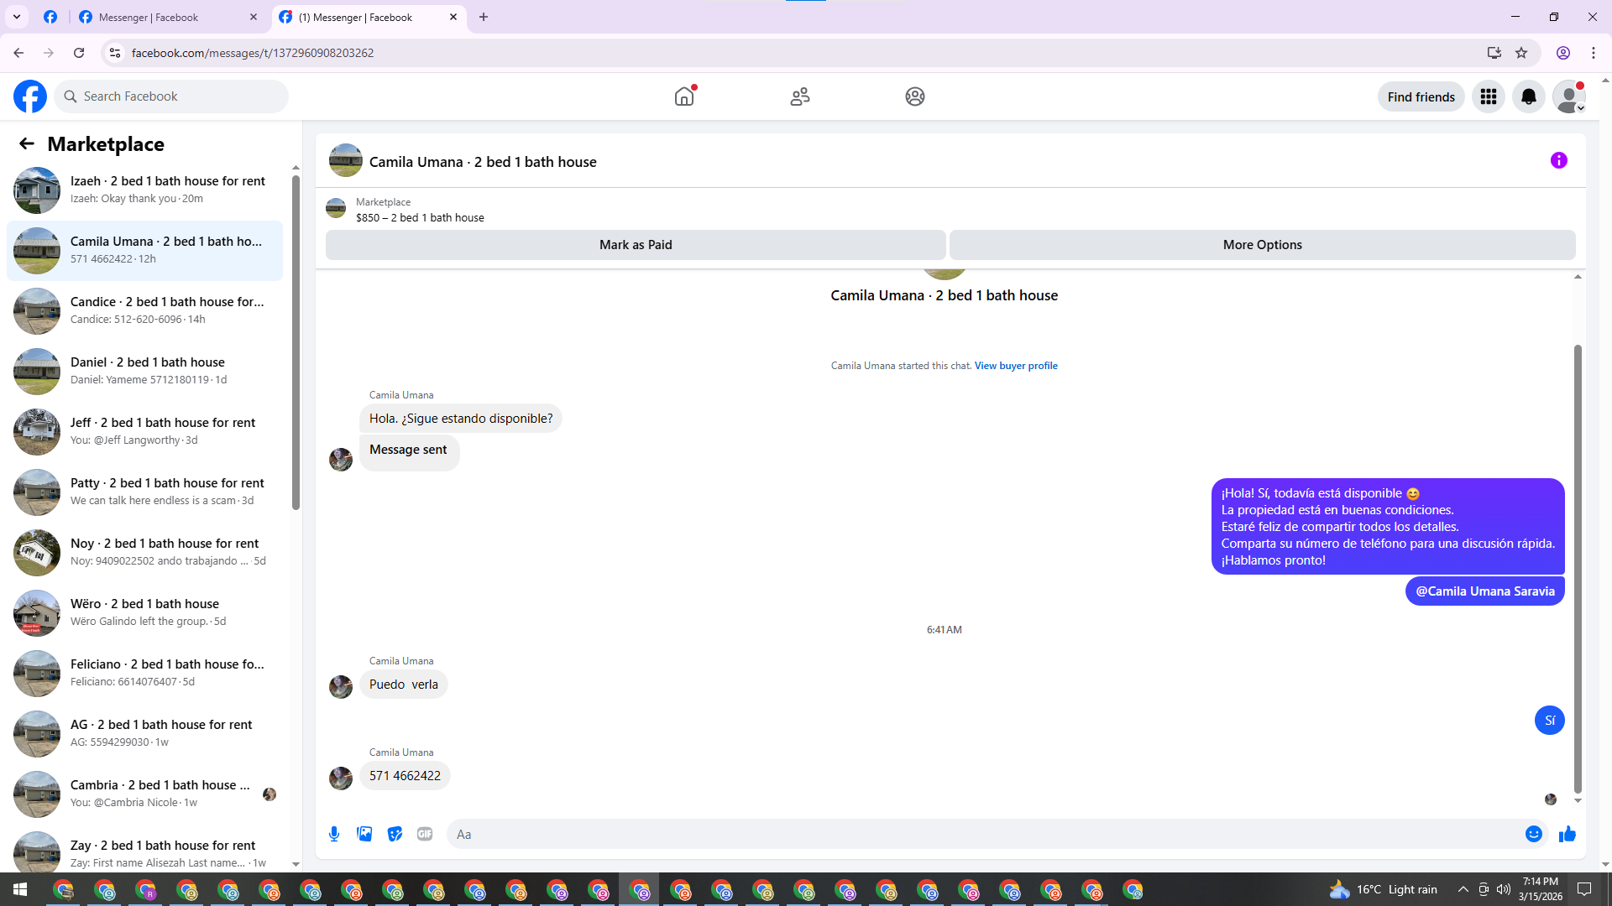Open the volume control in system tray
The image size is (1612, 906).
click(1504, 889)
